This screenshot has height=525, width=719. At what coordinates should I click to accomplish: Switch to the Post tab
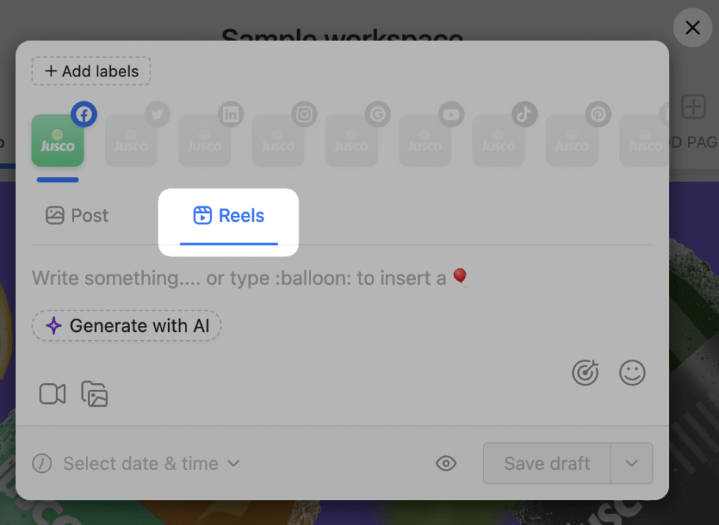(x=76, y=215)
